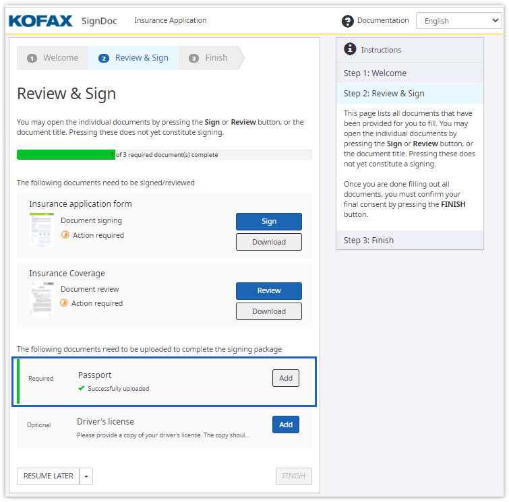Click the Insurance Coverage action-required icon
The image size is (509, 502).
64,303
